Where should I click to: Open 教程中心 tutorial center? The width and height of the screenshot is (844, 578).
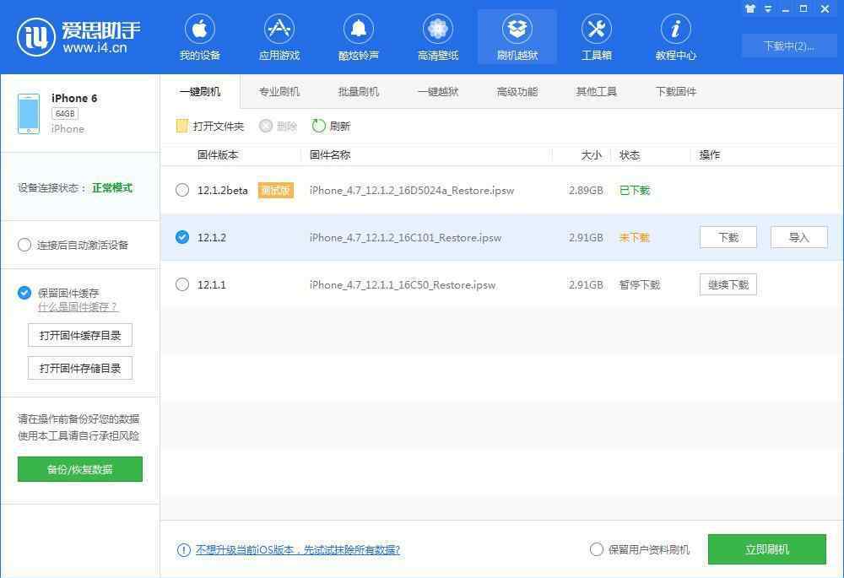tap(675, 37)
